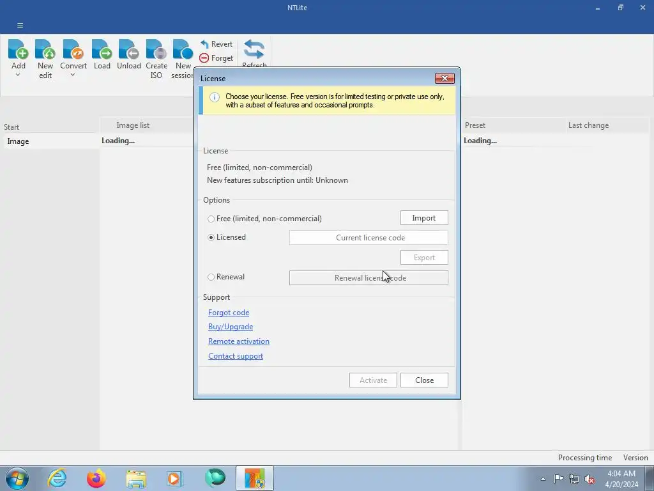Screen dimensions: 654x491
Task: Open the hamburger menu
Action: [20, 26]
